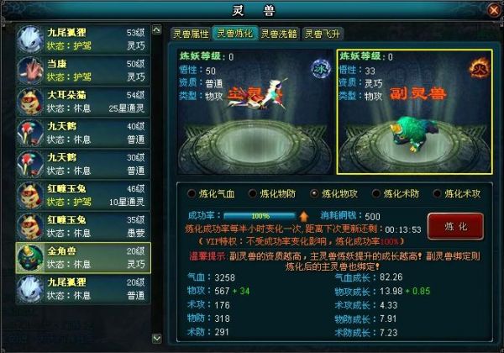504x353 pixels.
Task: Click the orange success rate up arrow
Action: [x=304, y=216]
